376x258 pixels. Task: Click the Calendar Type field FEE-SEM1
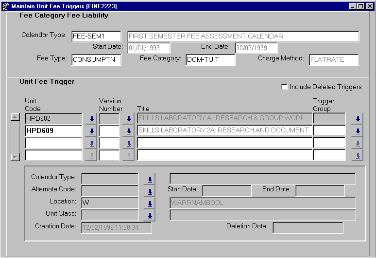click(96, 37)
